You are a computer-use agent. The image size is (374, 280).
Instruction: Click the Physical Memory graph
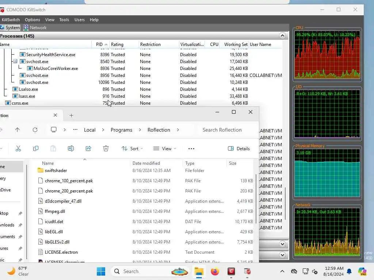tap(327, 173)
